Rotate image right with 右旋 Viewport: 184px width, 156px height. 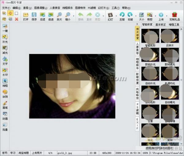click(130, 15)
